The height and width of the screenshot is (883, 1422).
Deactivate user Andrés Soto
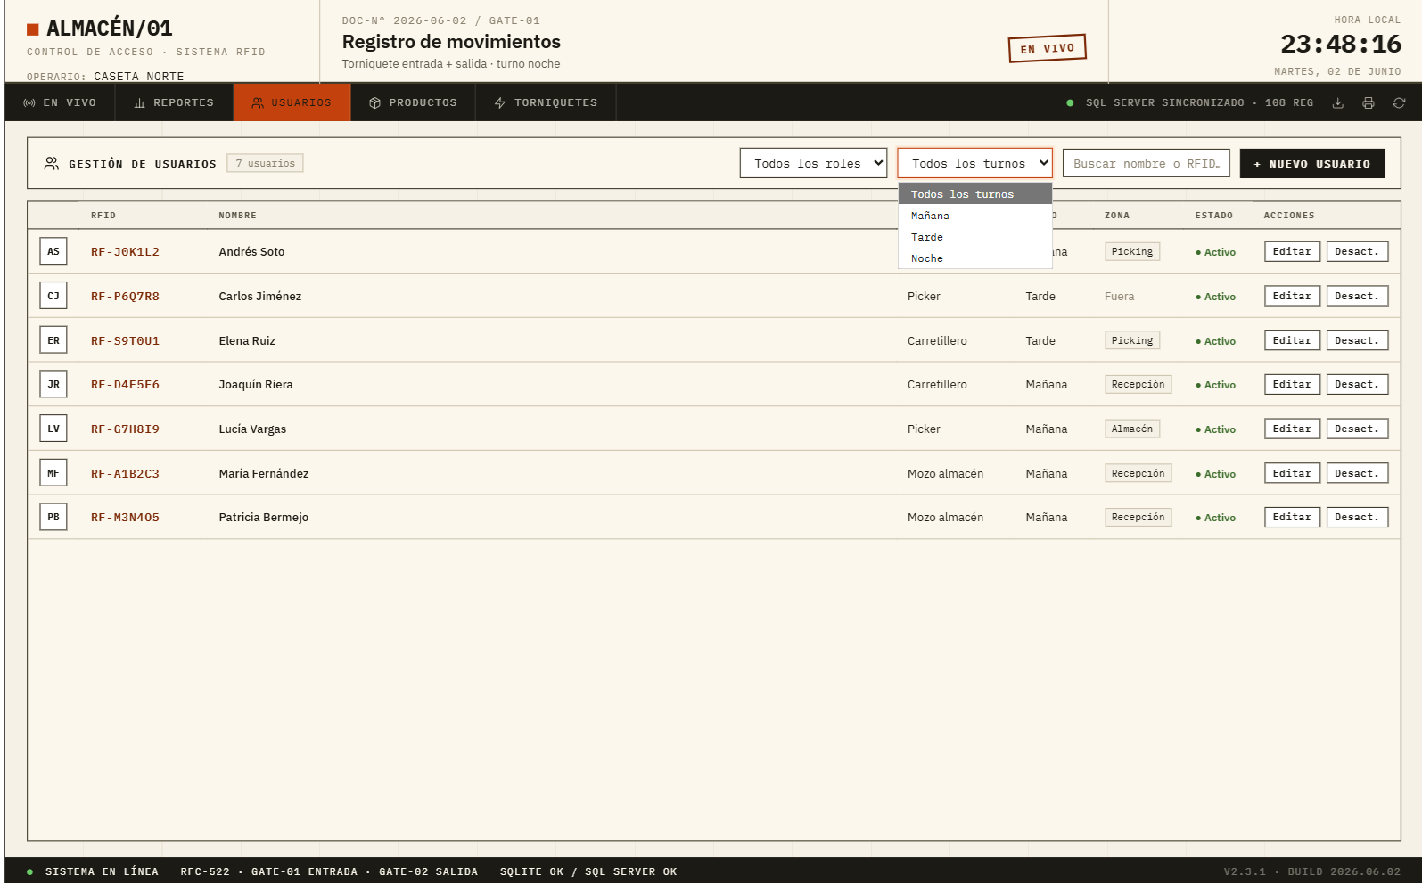click(x=1357, y=251)
